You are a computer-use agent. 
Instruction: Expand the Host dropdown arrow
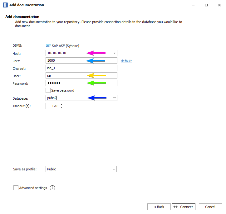tap(114, 53)
